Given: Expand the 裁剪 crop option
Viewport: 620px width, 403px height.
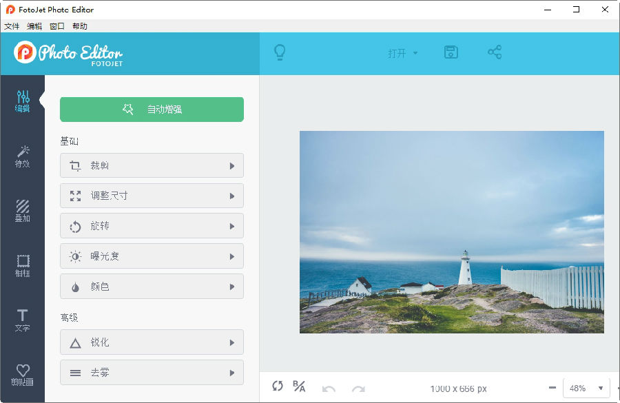Looking at the screenshot, I should point(152,166).
